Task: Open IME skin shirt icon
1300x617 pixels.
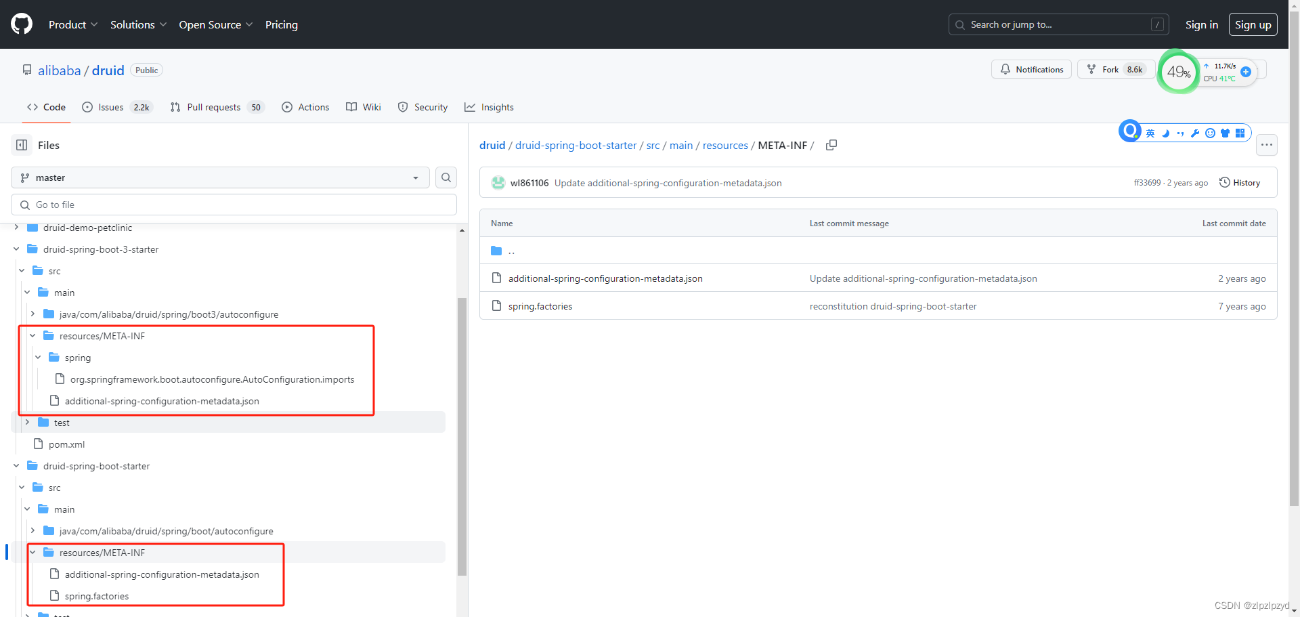Action: tap(1225, 133)
